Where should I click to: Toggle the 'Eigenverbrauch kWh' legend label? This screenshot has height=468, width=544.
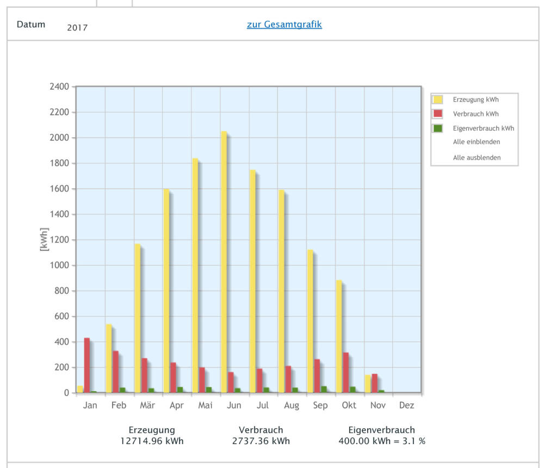tap(483, 129)
